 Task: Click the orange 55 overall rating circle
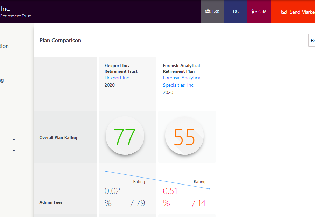184,137
